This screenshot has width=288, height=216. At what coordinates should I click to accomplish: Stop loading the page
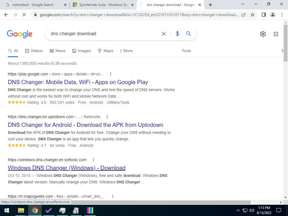[x=24, y=15]
